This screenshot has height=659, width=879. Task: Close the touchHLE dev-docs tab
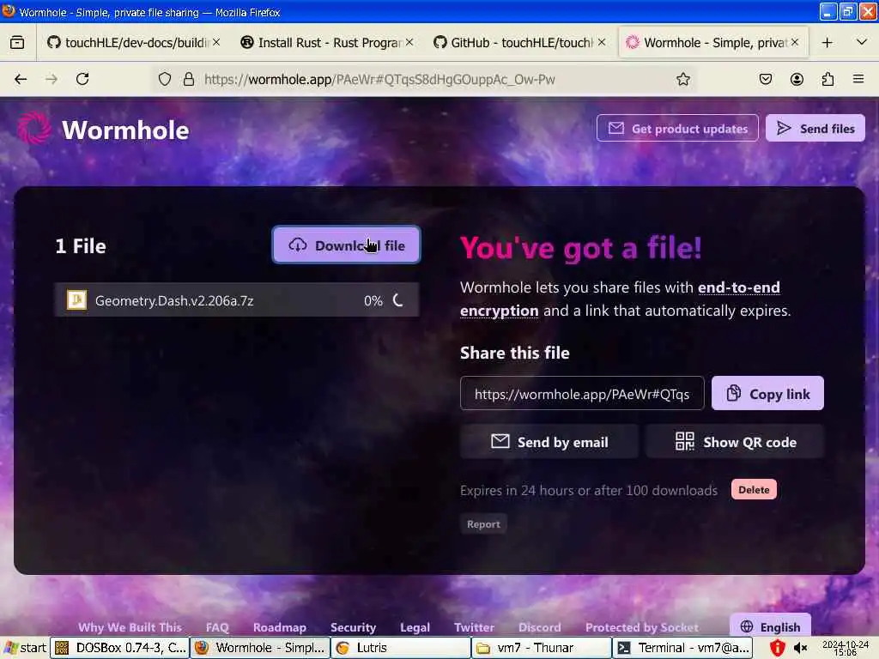click(x=216, y=42)
